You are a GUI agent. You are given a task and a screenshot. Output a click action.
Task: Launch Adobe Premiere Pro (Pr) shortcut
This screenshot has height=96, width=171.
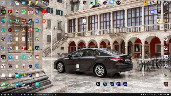click(x=118, y=84)
